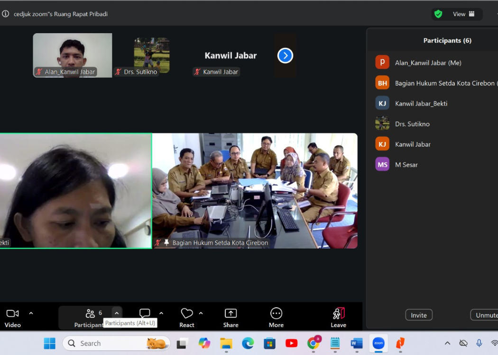This screenshot has height=355, width=498.
Task: Show next participants with blue arrow
Action: pos(285,55)
